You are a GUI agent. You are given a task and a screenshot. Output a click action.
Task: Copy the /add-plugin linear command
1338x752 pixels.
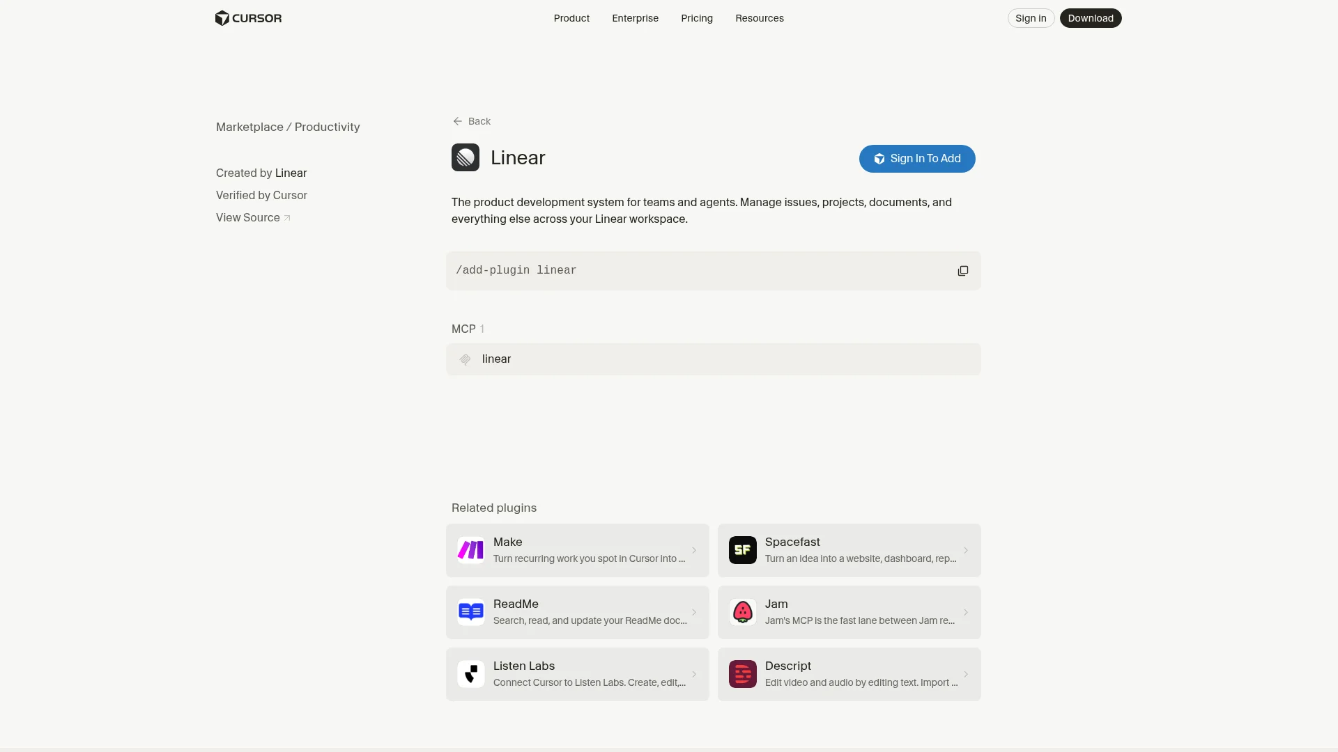[962, 271]
